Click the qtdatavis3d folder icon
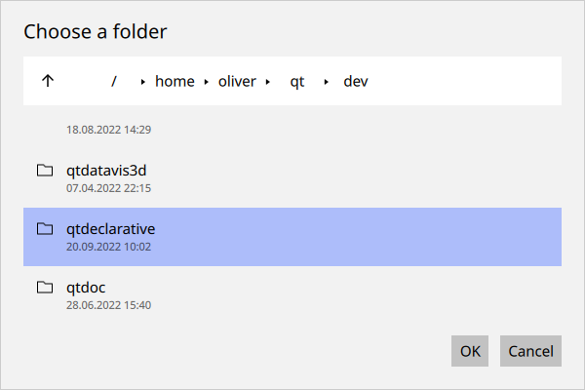This screenshot has width=585, height=390. coord(44,171)
